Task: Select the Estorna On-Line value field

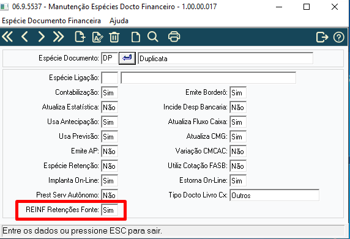Action: click(x=238, y=180)
